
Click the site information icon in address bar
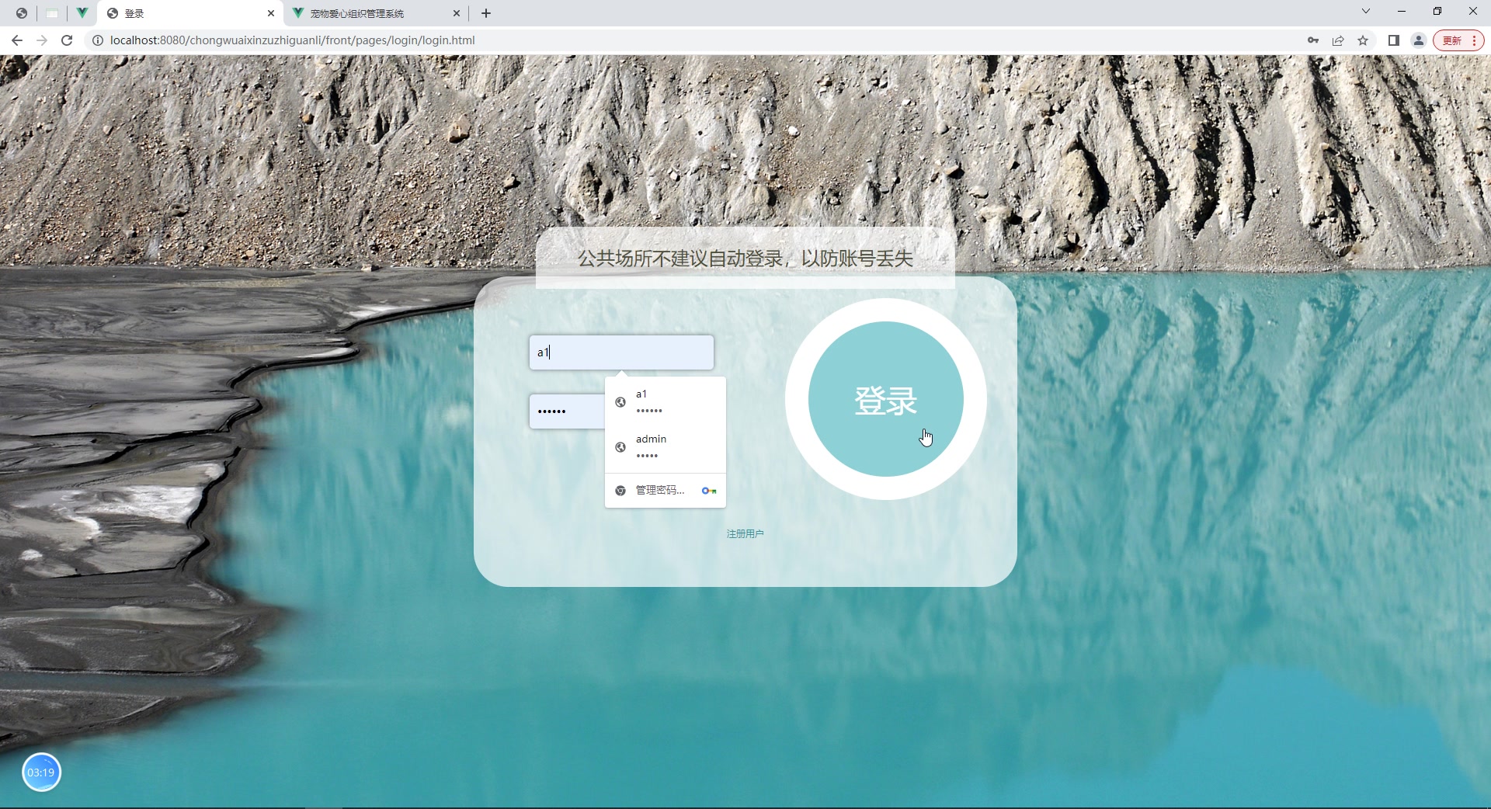(x=96, y=40)
